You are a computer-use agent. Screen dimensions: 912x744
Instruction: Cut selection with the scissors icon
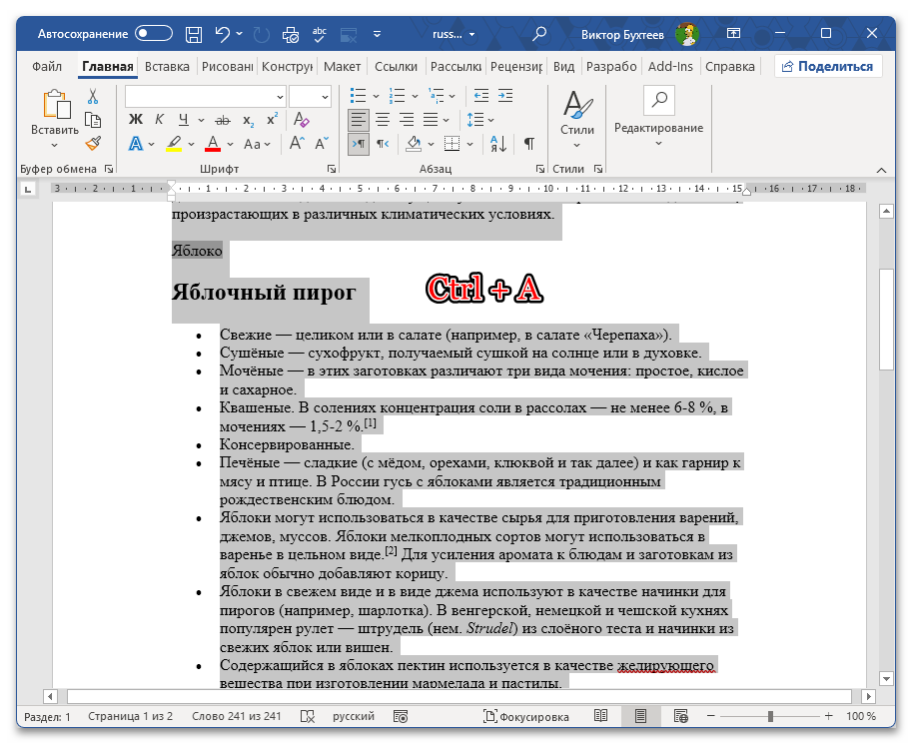click(x=93, y=96)
